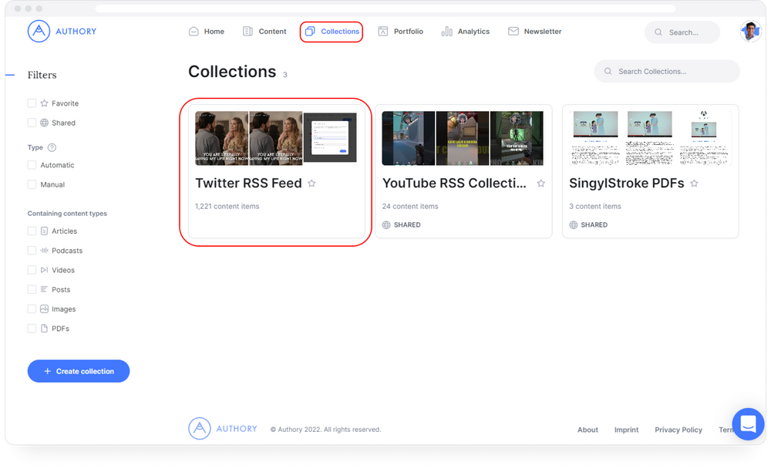Viewport: 771px width, 472px height.
Task: Open the profile avatar menu
Action: [x=749, y=31]
